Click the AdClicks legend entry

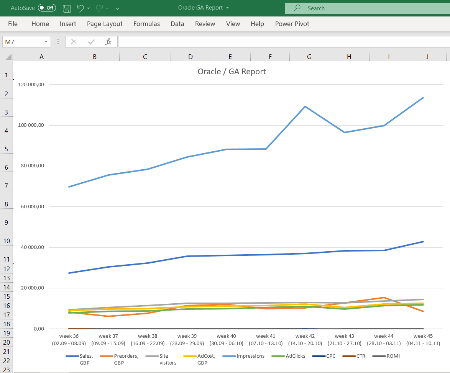pyautogui.click(x=288, y=356)
